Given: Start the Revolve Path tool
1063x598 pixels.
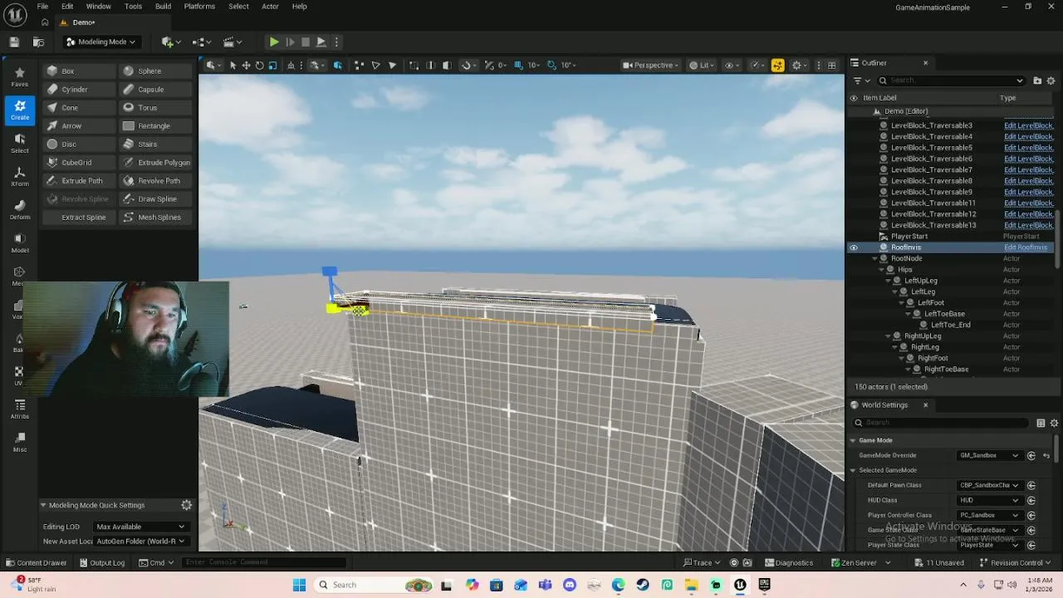Looking at the screenshot, I should [157, 181].
